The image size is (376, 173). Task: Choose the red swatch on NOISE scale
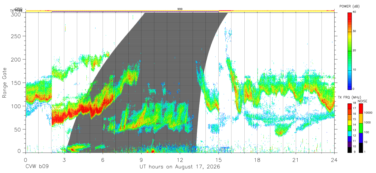tap(361, 108)
